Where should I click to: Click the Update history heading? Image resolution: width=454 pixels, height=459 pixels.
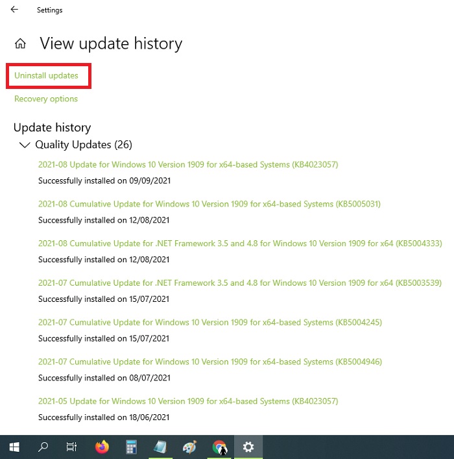pyautogui.click(x=53, y=128)
